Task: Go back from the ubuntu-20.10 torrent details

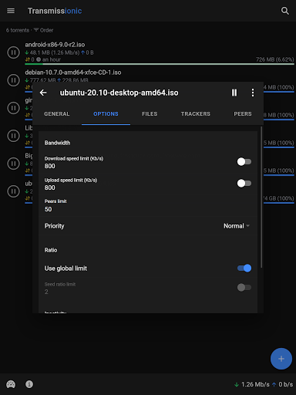Action: pos(43,93)
